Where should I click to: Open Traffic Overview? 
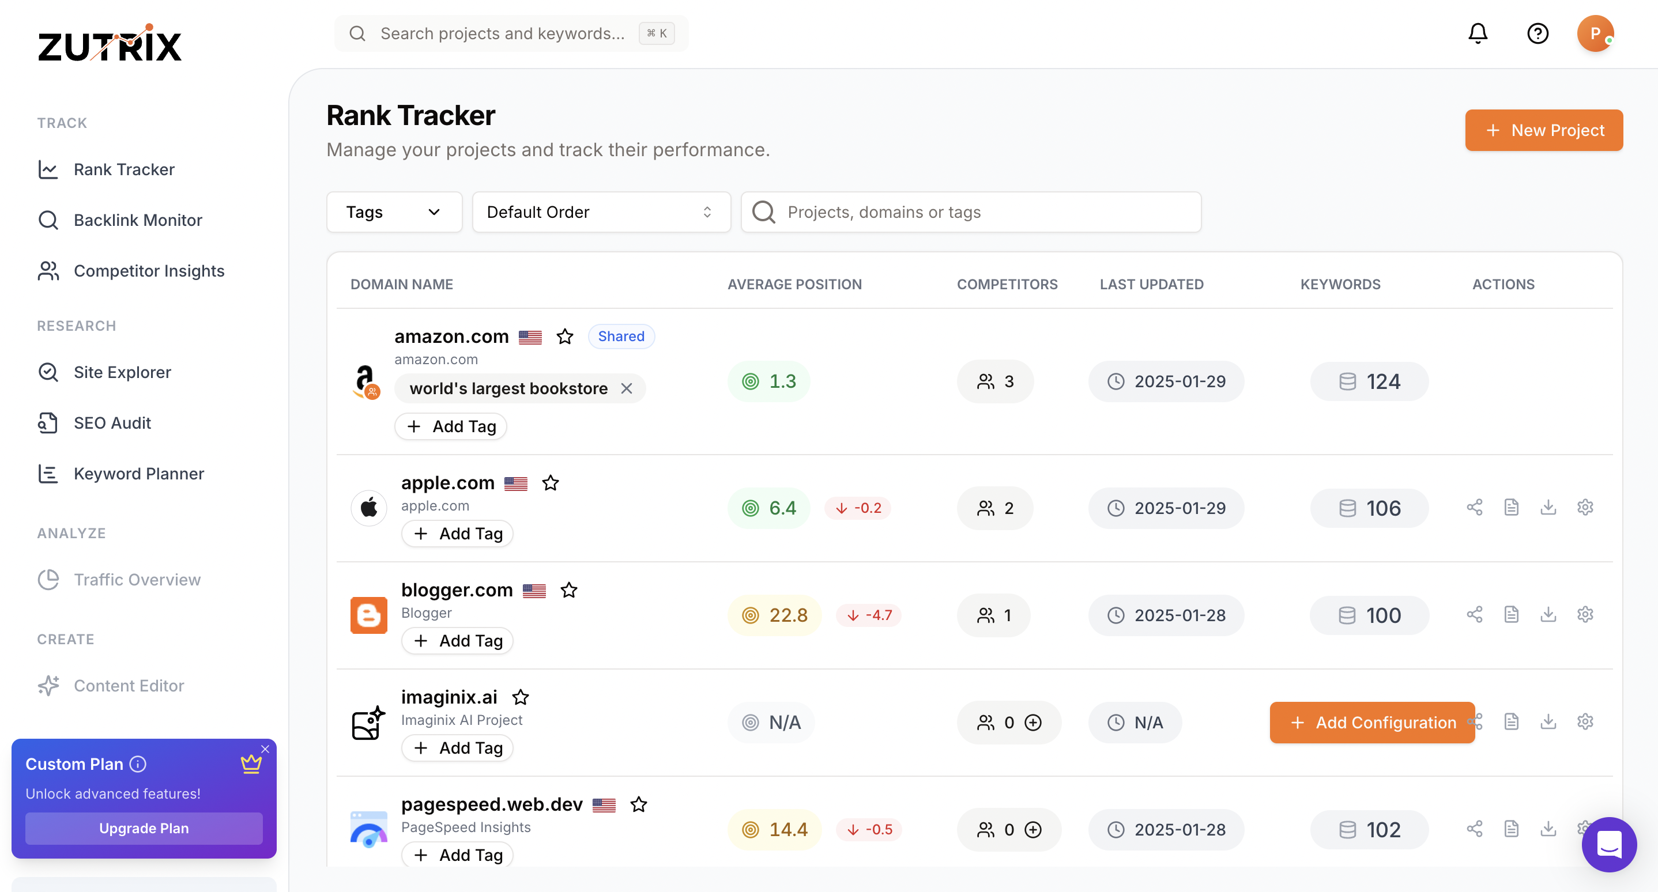(x=119, y=580)
